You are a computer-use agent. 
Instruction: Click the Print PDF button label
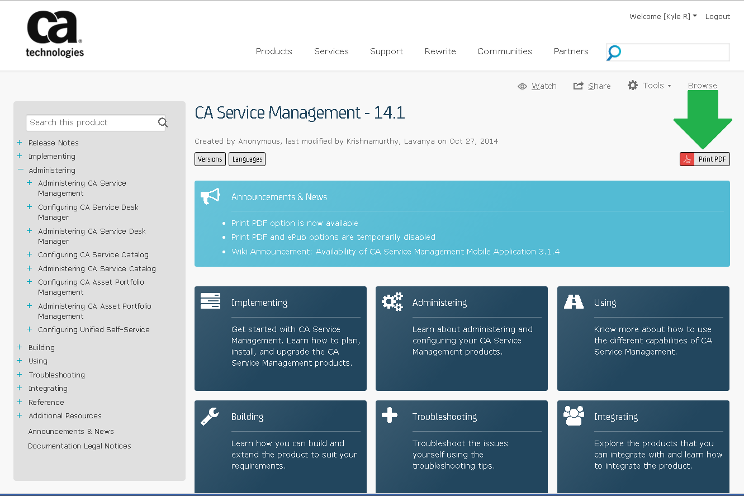click(712, 159)
